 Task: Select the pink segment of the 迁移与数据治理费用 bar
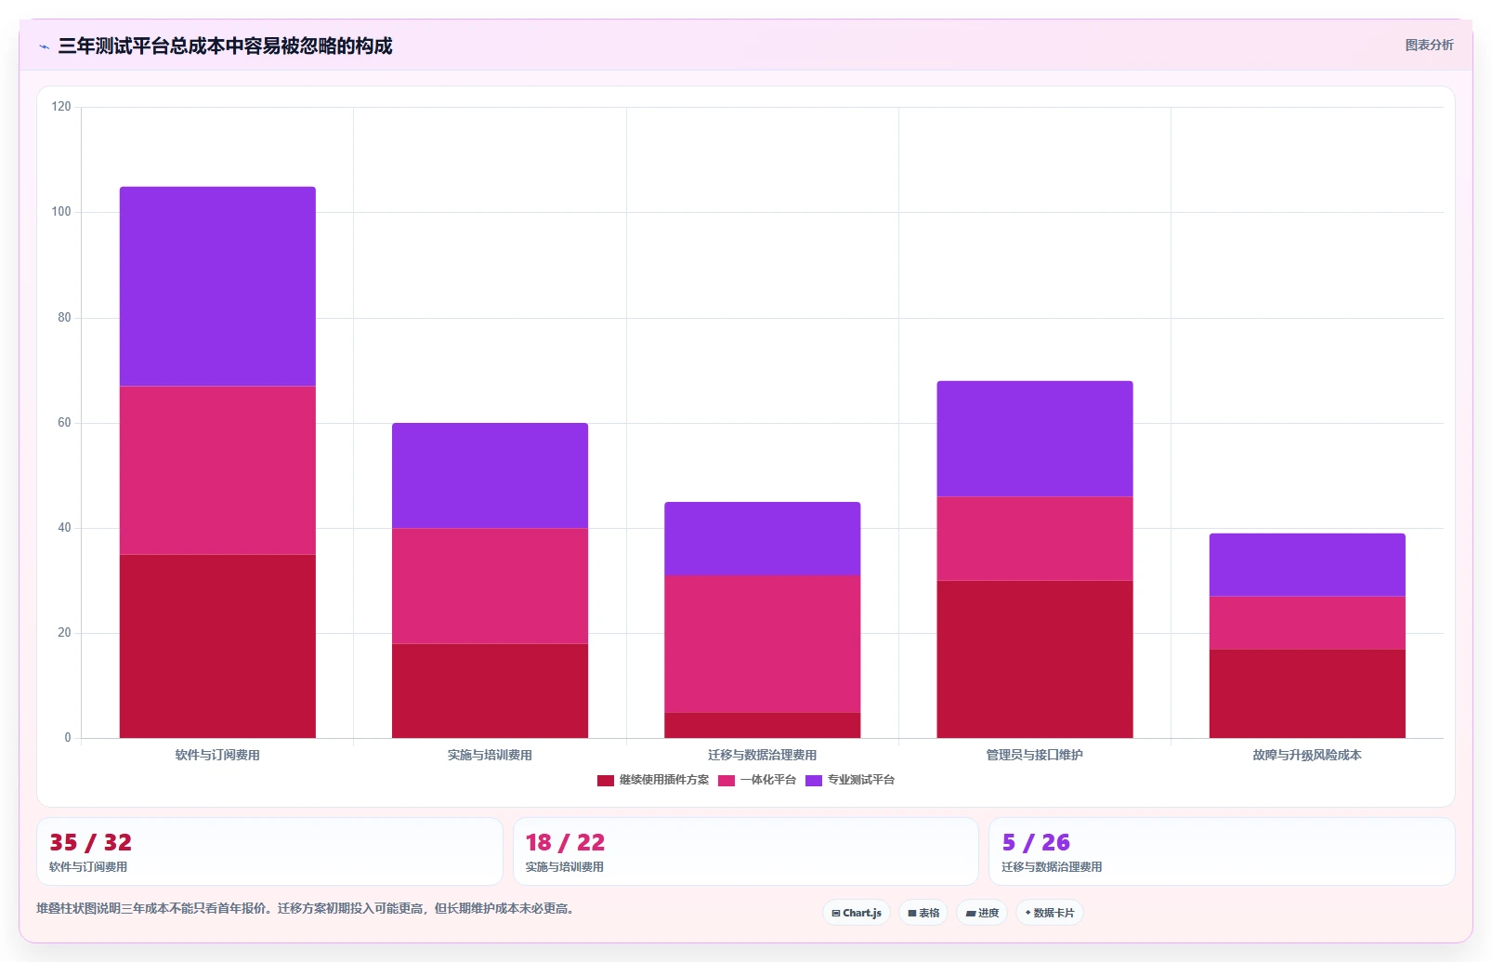tap(762, 644)
